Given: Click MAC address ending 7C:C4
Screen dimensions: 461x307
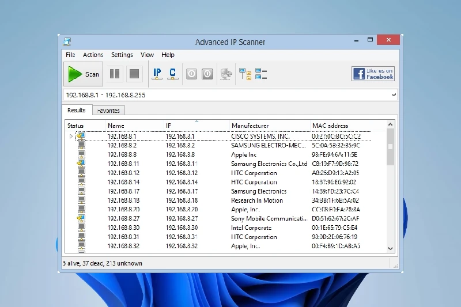Looking at the screenshot, I should [335, 191].
